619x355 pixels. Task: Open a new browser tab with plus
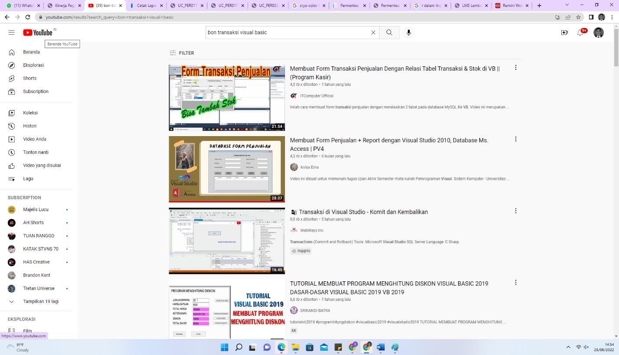[539, 6]
